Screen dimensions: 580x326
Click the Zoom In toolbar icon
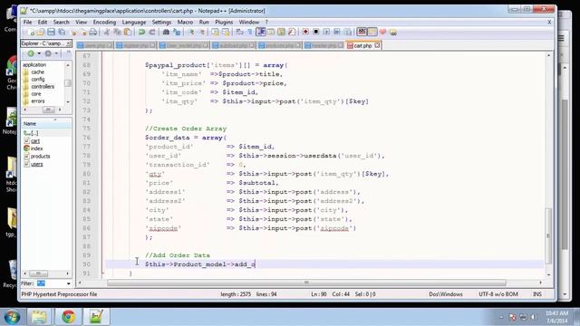coord(191,33)
